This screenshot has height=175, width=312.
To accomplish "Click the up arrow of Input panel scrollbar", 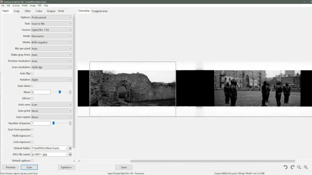I will tap(74, 15).
